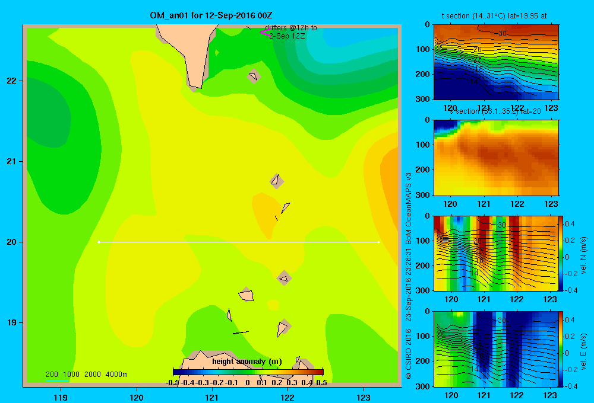Click depth label "300" on temperature section axis

pyautogui.click(x=423, y=99)
